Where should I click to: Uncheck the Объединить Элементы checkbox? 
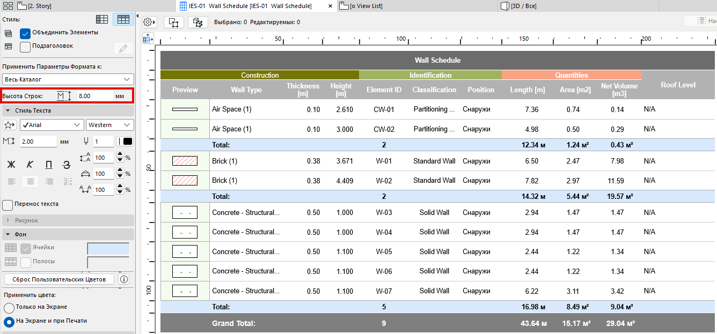click(25, 33)
